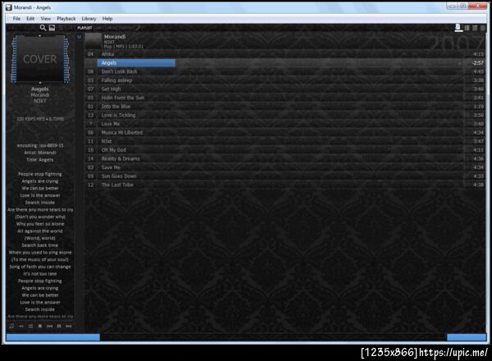Screen dimensions: 492x361
Task: Open the View menu
Action: coord(45,19)
